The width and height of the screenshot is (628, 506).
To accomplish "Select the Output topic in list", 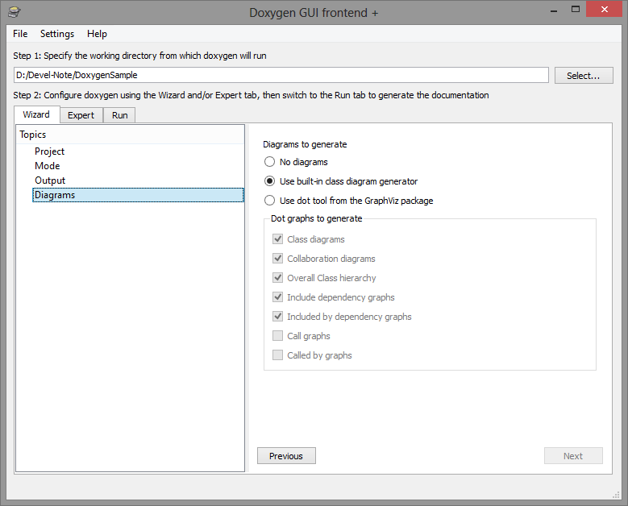I will coord(50,180).
